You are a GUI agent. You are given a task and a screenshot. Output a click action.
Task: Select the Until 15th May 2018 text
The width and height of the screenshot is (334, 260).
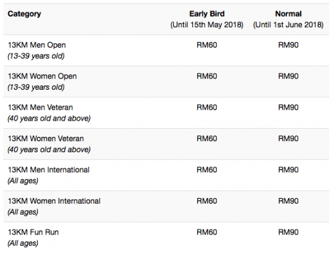(x=207, y=25)
